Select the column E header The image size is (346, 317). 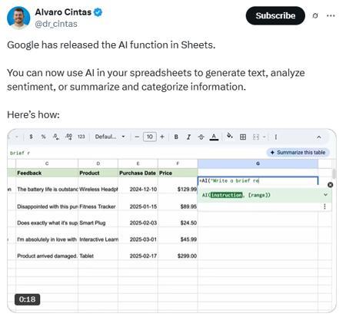coord(138,163)
